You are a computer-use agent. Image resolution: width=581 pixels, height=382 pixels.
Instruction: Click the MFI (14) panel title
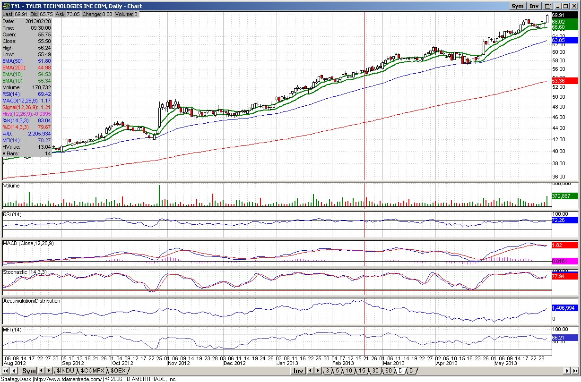12,330
